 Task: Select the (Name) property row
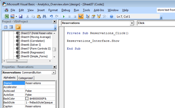pyautogui.click(x=29, y=83)
